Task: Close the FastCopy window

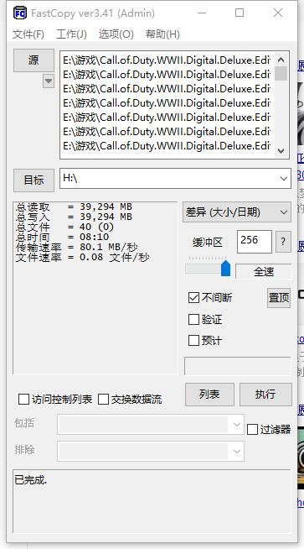Action: tap(278, 13)
